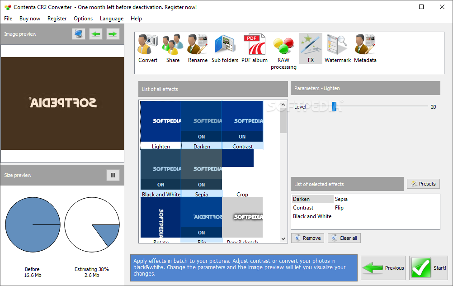Select Darken in selected effects list
This screenshot has height=286, width=453.
click(312, 199)
